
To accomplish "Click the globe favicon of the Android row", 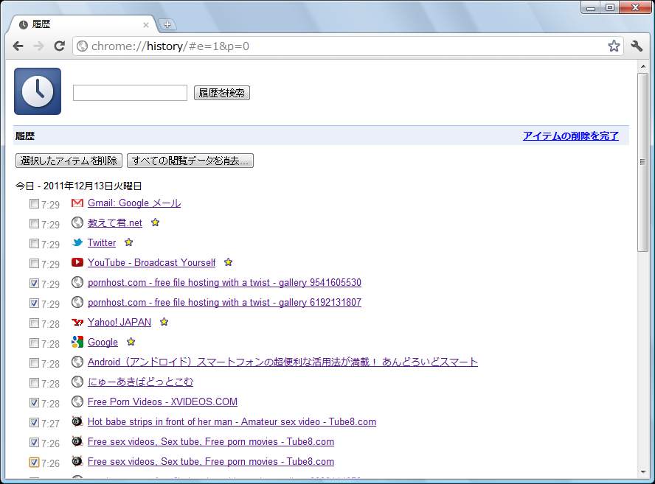I will (x=77, y=362).
